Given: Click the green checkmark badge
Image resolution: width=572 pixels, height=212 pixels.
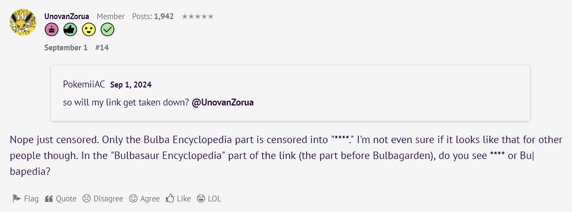Looking at the screenshot, I should [107, 30].
